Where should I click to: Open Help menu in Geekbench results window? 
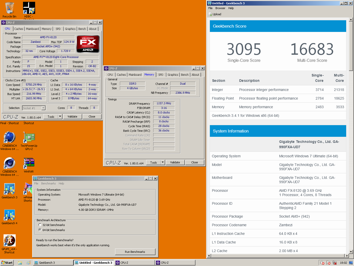pyautogui.click(x=231, y=8)
